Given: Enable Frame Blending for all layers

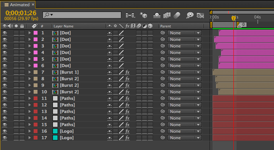Looking at the screenshot, I should click(x=167, y=15).
